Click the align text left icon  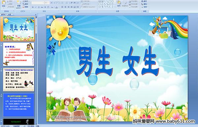(x=62, y=7)
